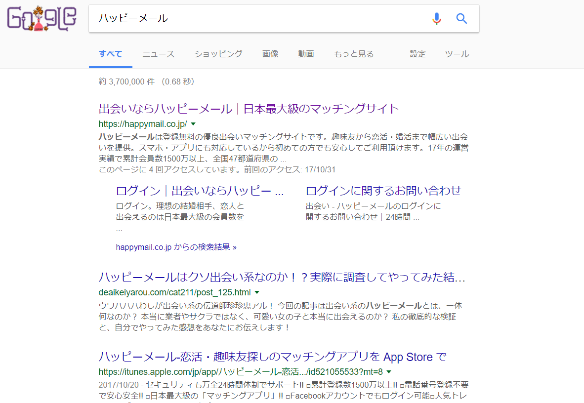Image resolution: width=584 pixels, height=403 pixels.
Task: Open the 動画 results tab
Action: click(306, 54)
